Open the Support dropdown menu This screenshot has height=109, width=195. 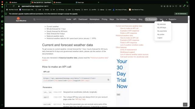(x=172, y=19)
